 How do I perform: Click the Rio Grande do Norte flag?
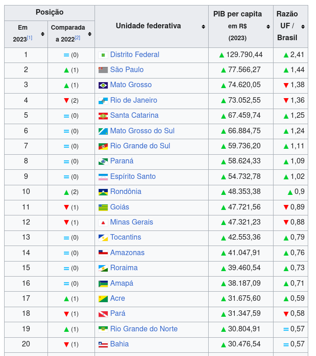(103, 329)
